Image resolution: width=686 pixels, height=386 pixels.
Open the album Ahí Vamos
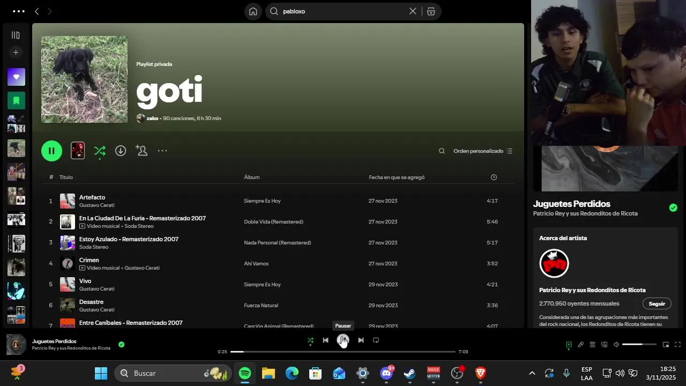point(256,264)
